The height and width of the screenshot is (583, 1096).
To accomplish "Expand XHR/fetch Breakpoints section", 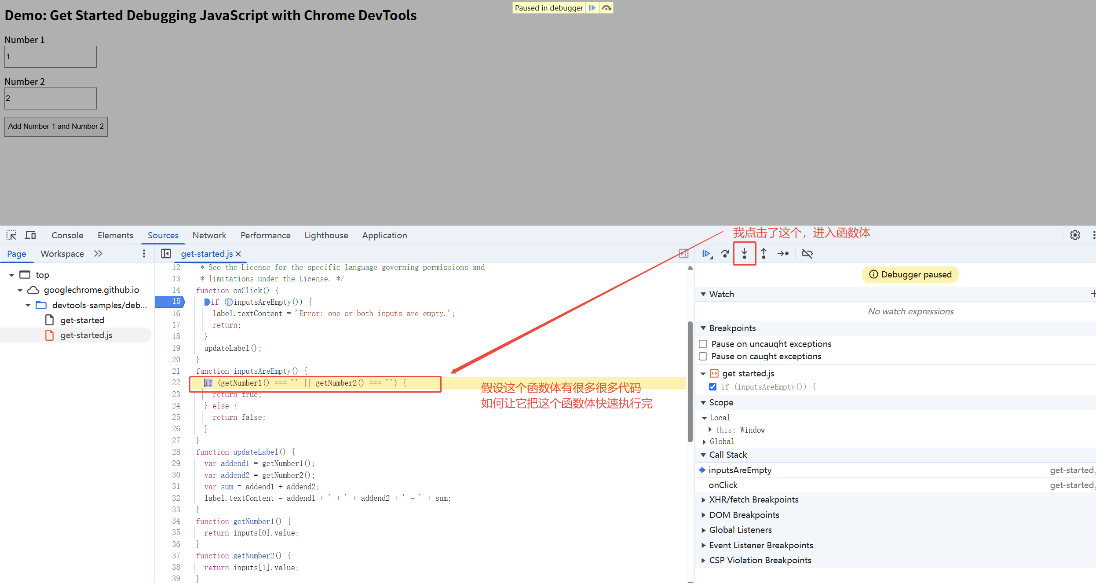I will click(x=753, y=499).
